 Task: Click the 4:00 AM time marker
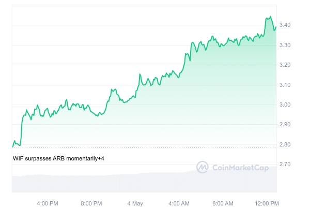(x=179, y=203)
